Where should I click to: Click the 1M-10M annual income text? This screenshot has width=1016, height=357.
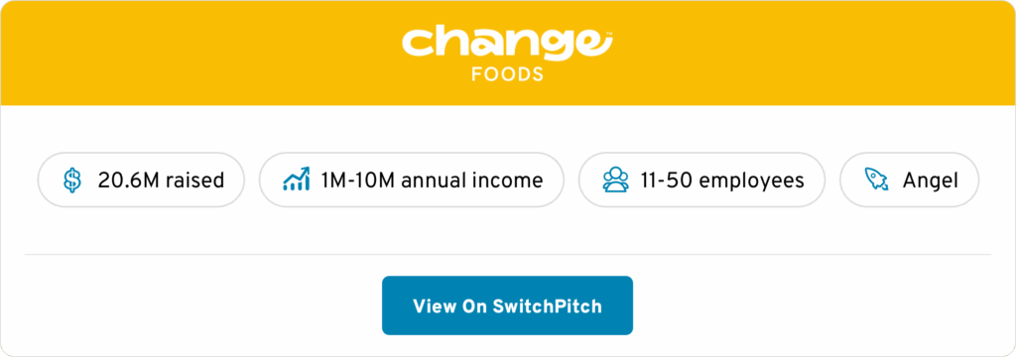coord(432,180)
